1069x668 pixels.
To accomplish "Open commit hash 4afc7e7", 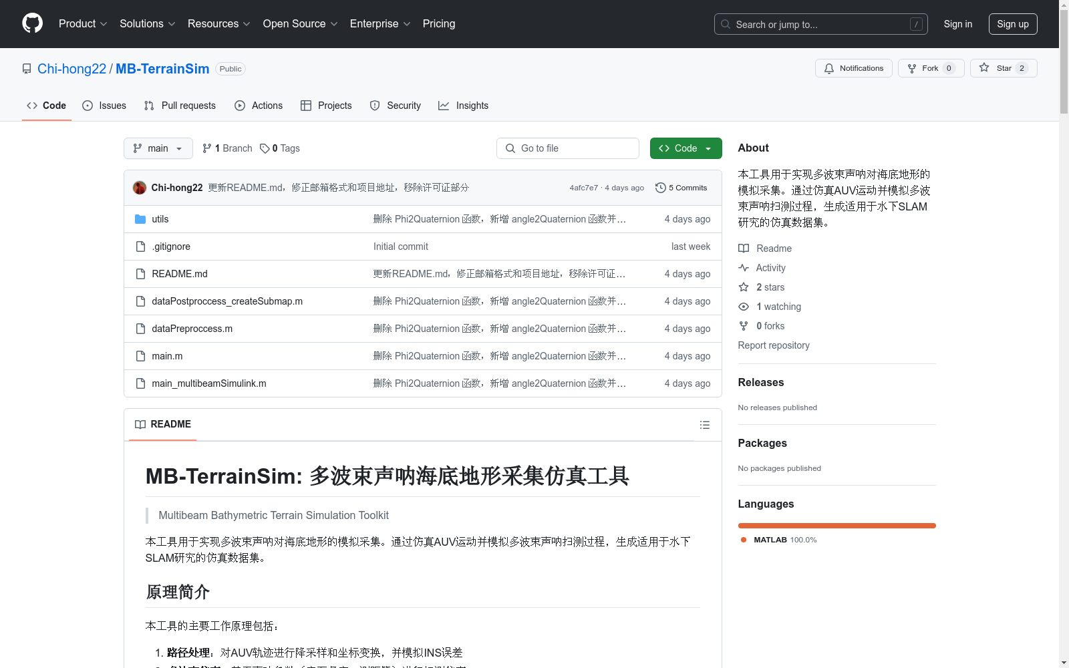I will (x=584, y=188).
